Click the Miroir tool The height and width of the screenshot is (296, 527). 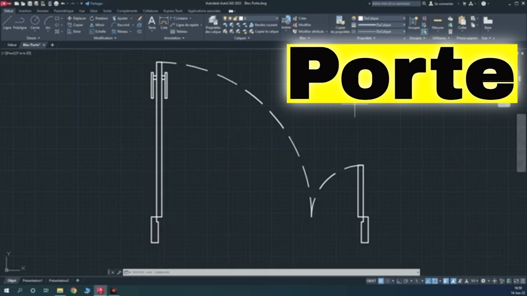pos(97,25)
